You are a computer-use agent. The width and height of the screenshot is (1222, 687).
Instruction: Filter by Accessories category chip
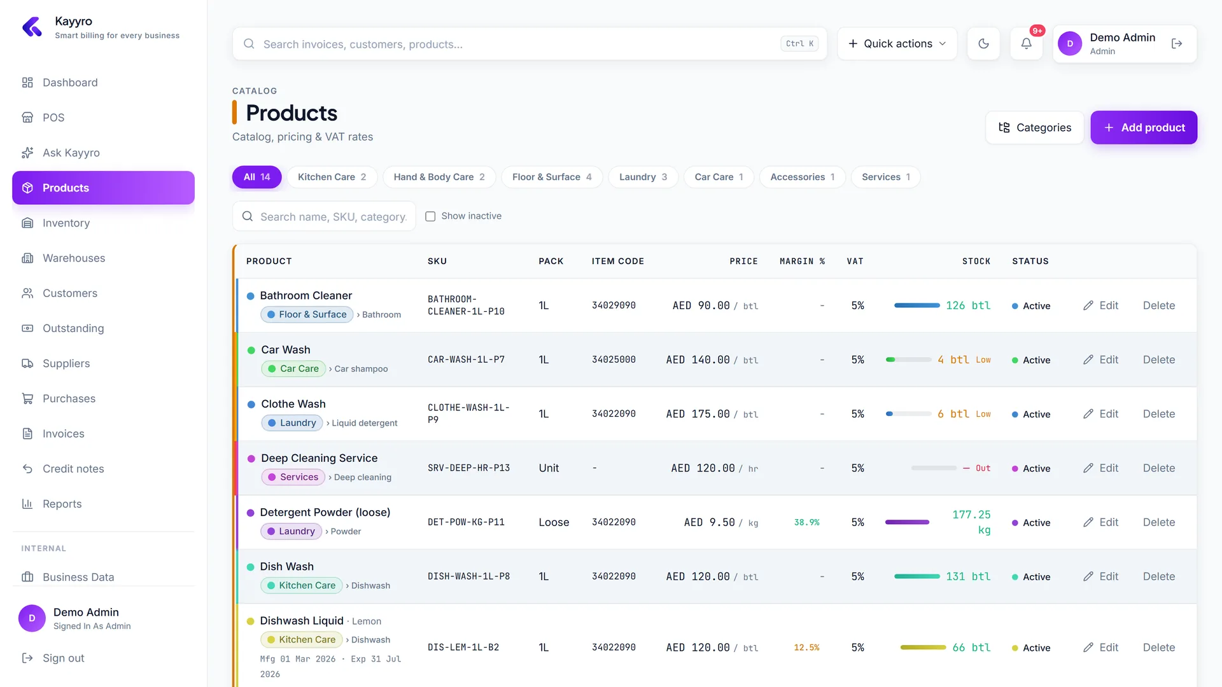coord(802,177)
